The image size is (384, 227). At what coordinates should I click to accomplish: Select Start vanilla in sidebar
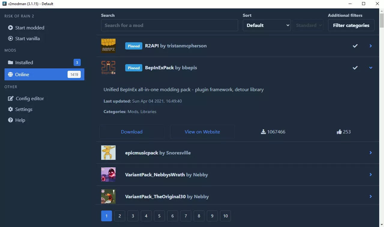coord(44,38)
